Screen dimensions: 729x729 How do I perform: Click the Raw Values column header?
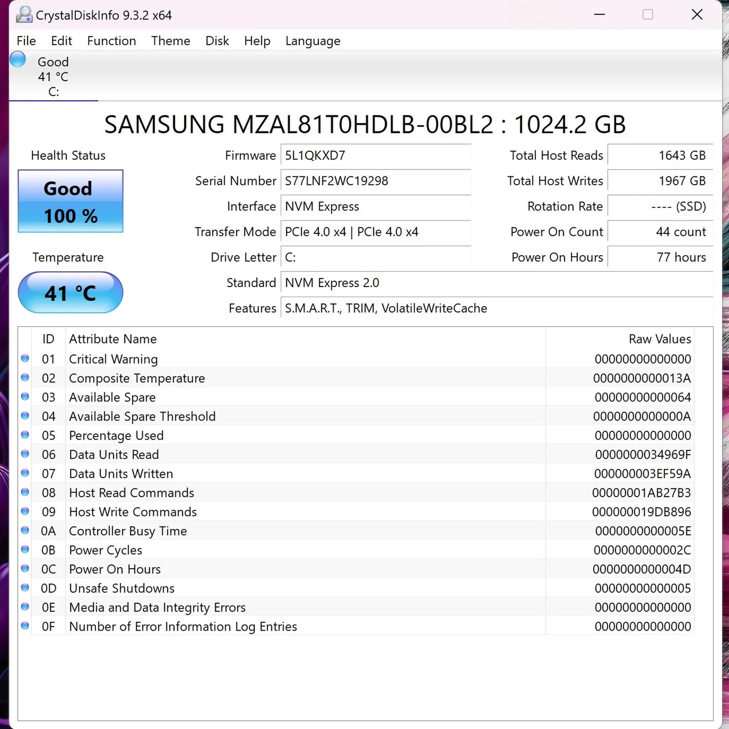click(659, 339)
